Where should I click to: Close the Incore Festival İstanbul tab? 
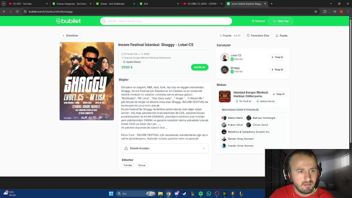[265, 4]
